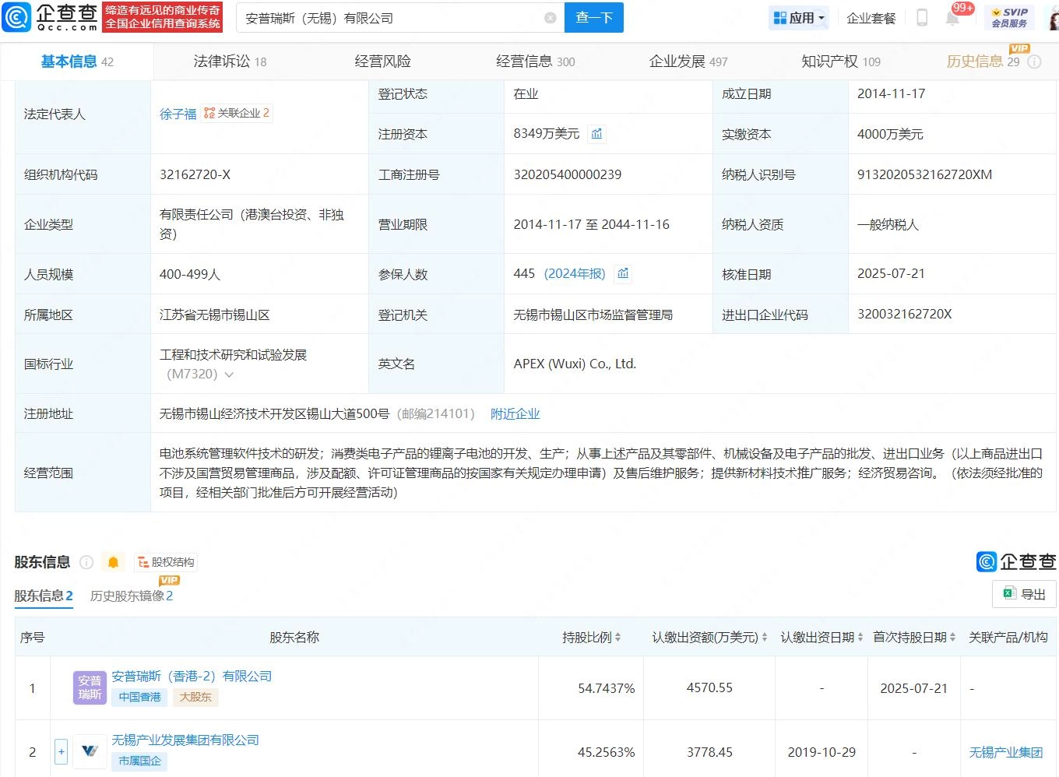Open the capital trend chart beside 注册资本

click(596, 133)
